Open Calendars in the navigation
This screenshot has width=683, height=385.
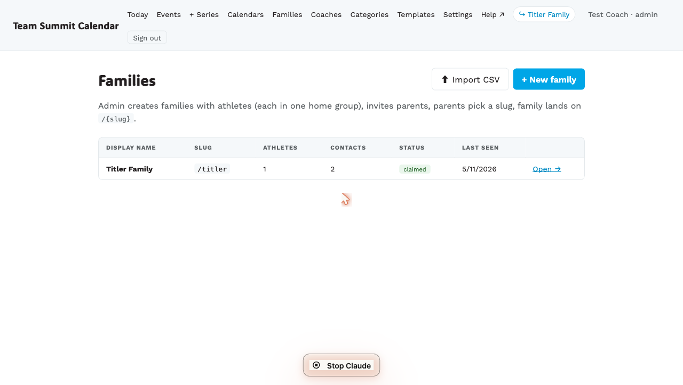pos(245,14)
